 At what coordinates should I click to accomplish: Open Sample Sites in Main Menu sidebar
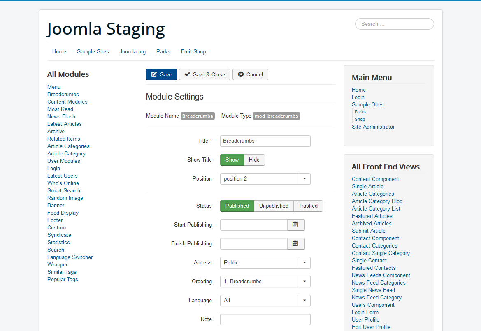367,104
